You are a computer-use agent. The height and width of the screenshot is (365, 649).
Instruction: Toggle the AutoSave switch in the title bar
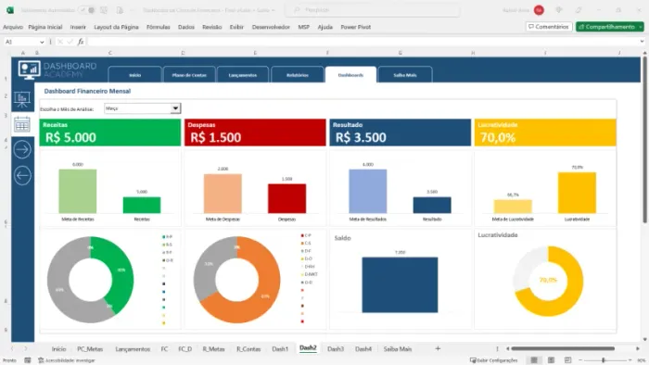(87, 10)
